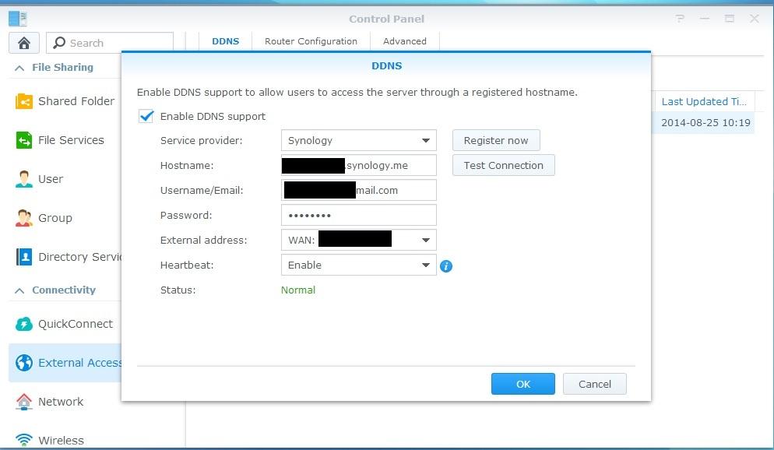Show the Heartbeat info tooltip icon
This screenshot has width=774, height=450.
(x=445, y=266)
